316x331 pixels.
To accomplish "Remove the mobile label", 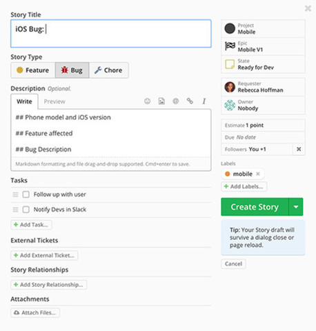I will (x=258, y=174).
